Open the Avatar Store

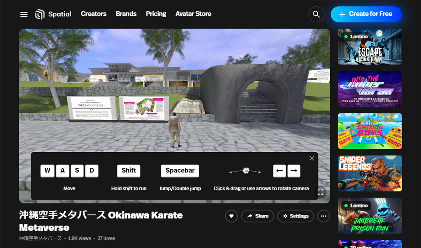coord(193,14)
